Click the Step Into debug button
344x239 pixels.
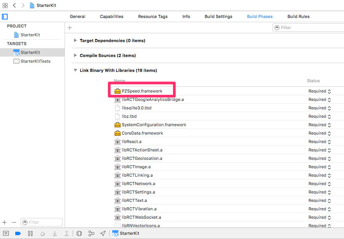55,233
